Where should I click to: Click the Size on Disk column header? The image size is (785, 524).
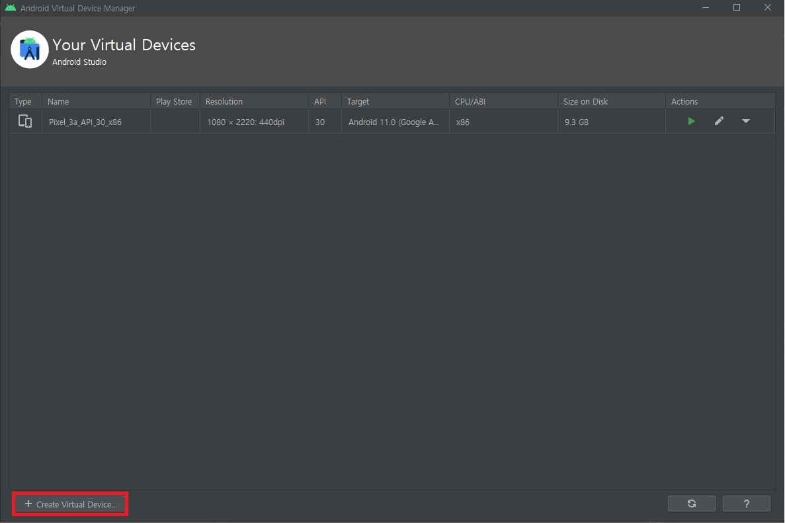click(612, 101)
